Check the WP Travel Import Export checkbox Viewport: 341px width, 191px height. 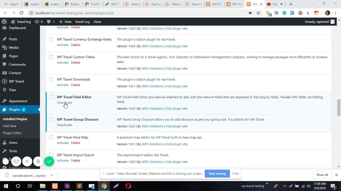51,155
